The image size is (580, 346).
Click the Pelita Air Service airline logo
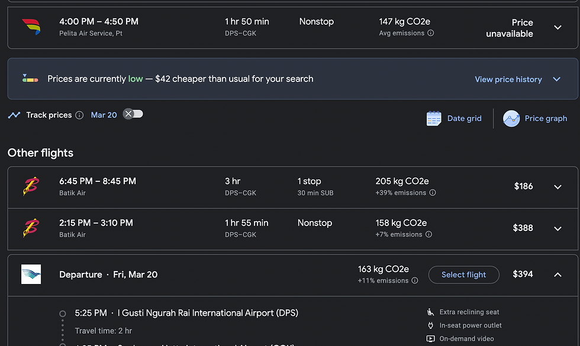pyautogui.click(x=31, y=27)
